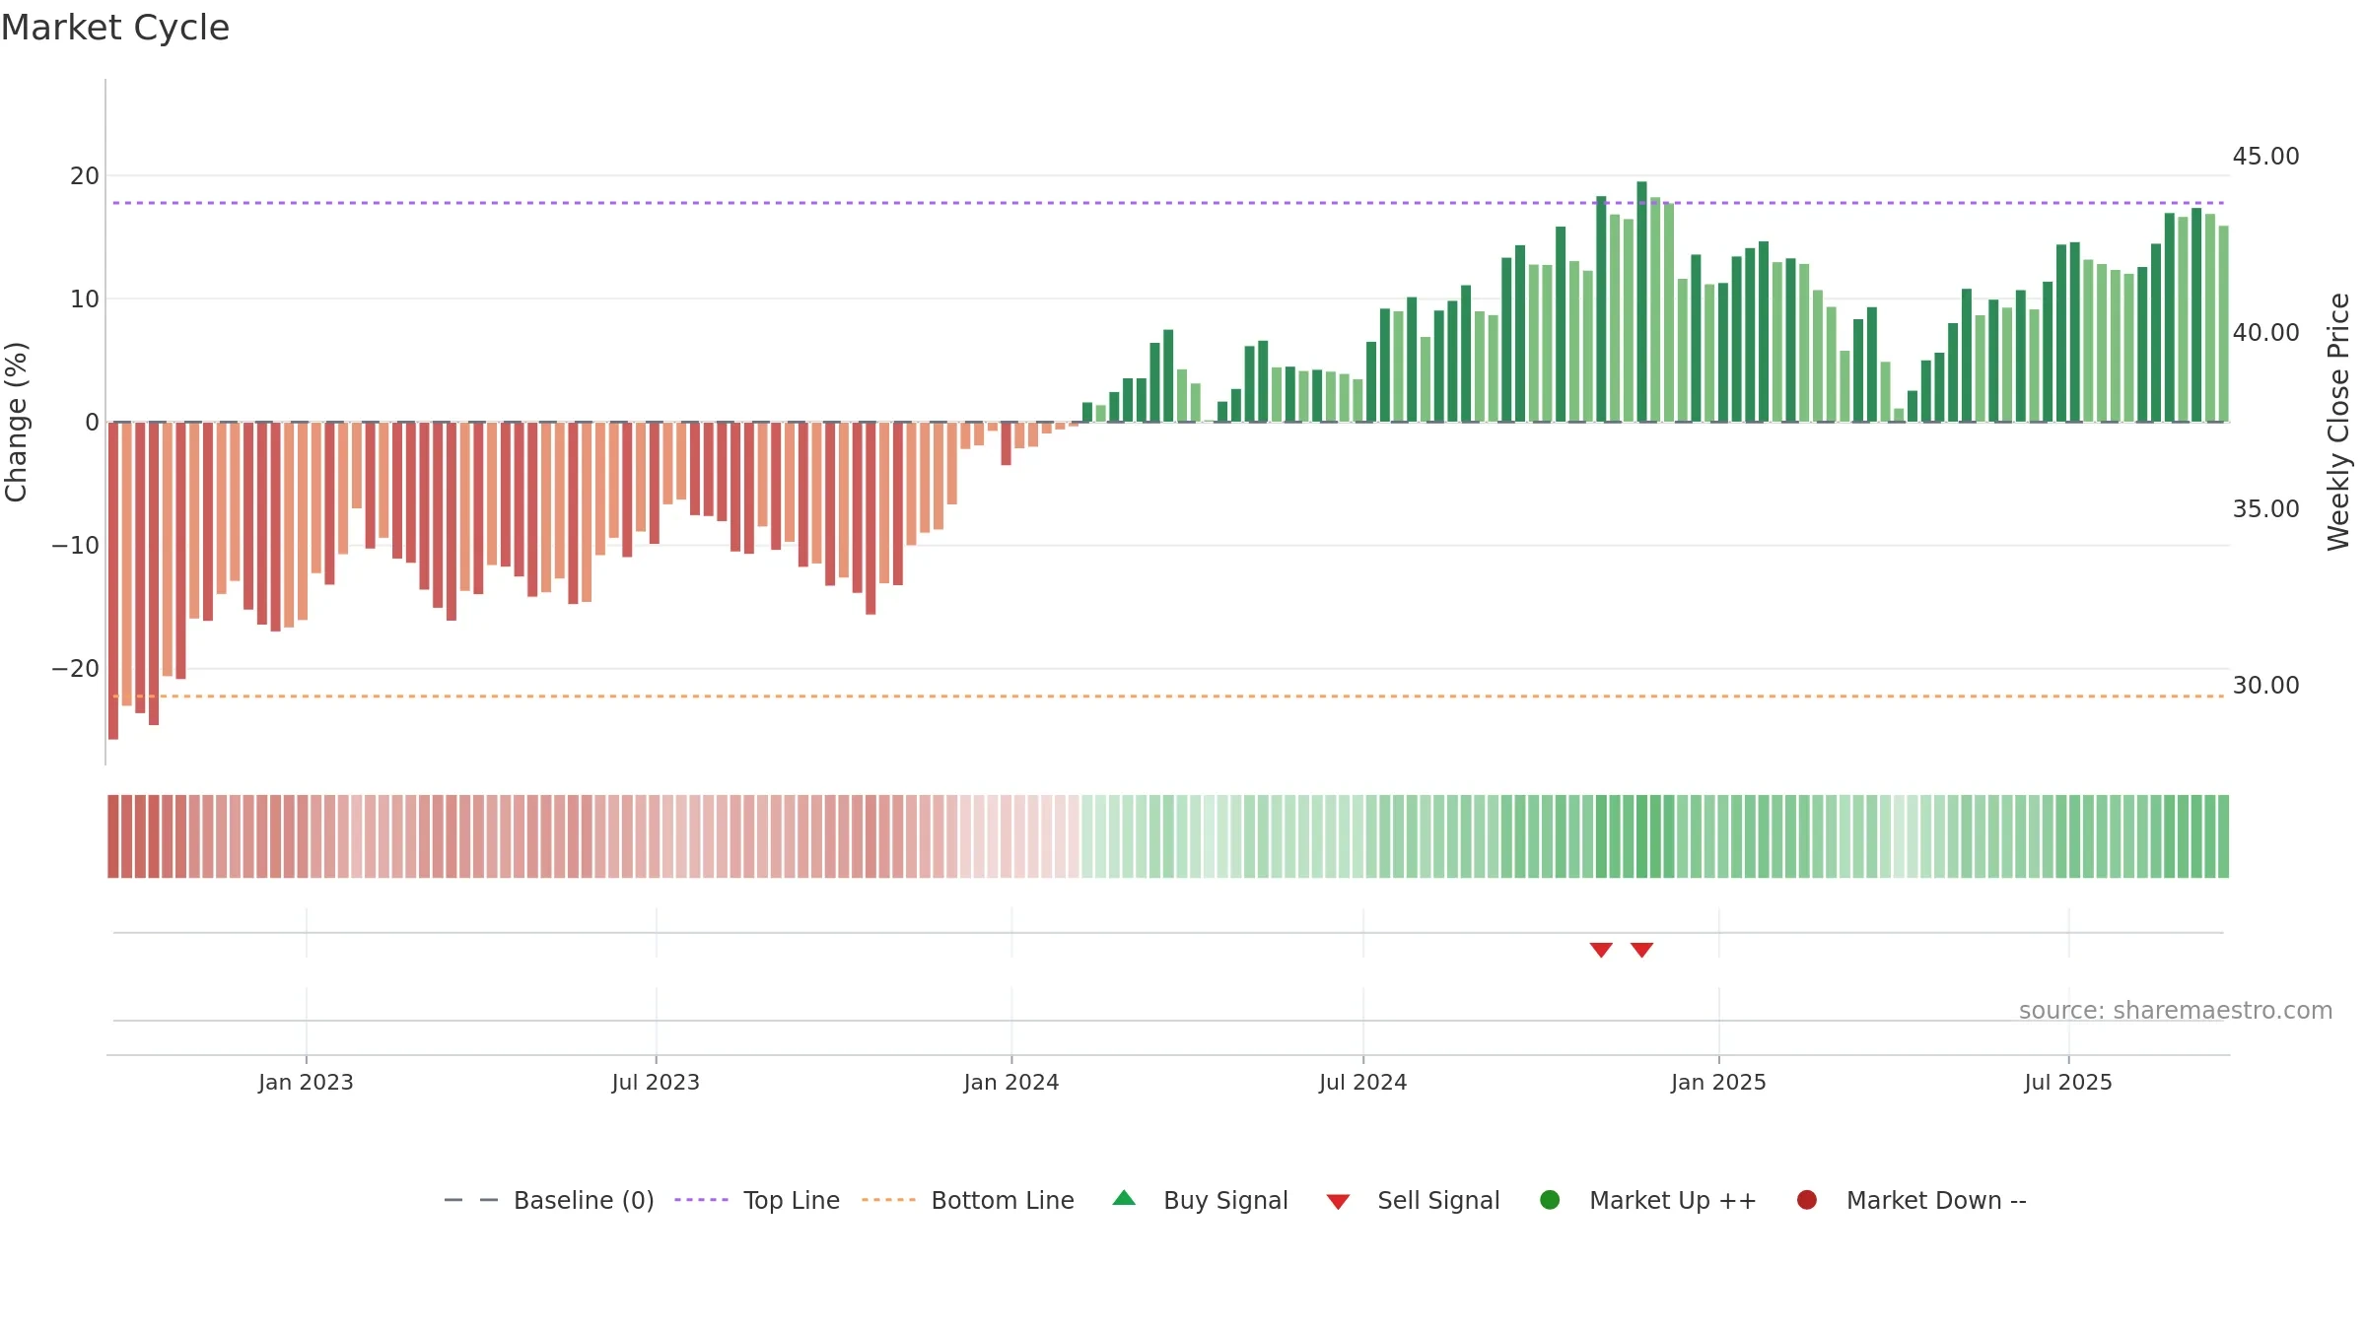
Task: Toggle the Market Up ++ legend entry
Action: [1647, 1200]
